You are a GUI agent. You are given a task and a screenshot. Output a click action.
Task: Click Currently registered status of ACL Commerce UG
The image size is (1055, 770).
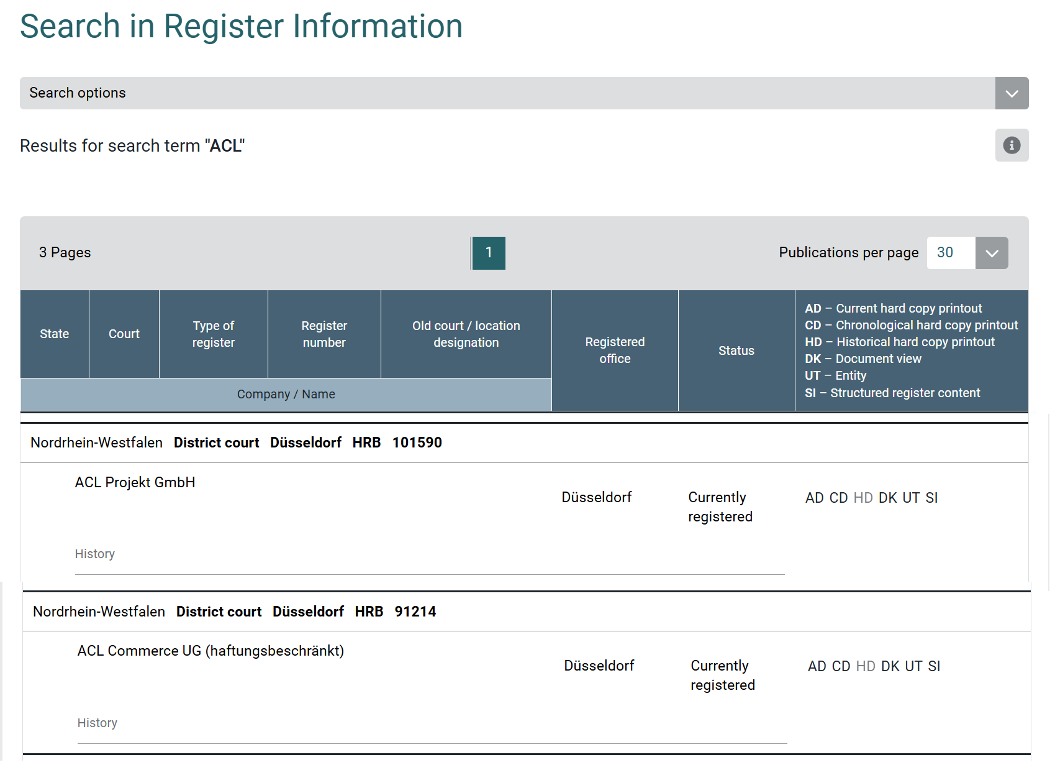pos(723,676)
